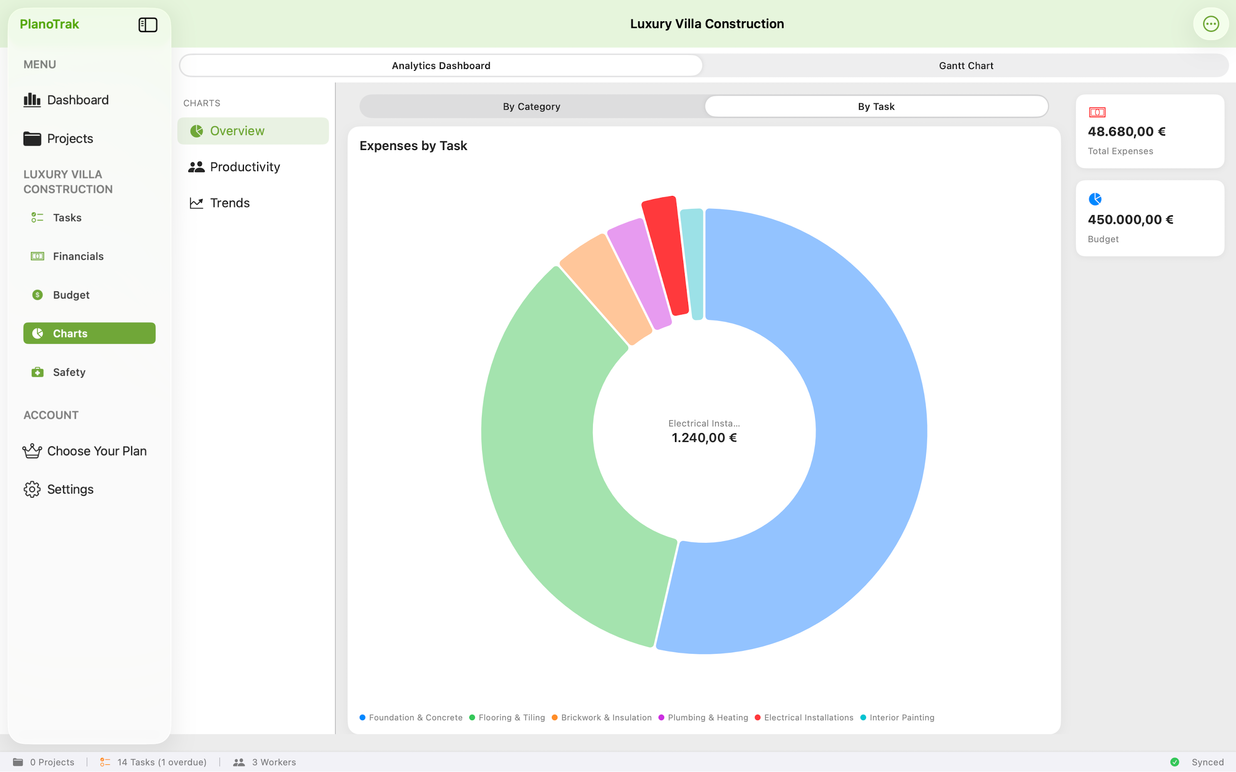Open the more options ellipsis menu

pos(1210,24)
